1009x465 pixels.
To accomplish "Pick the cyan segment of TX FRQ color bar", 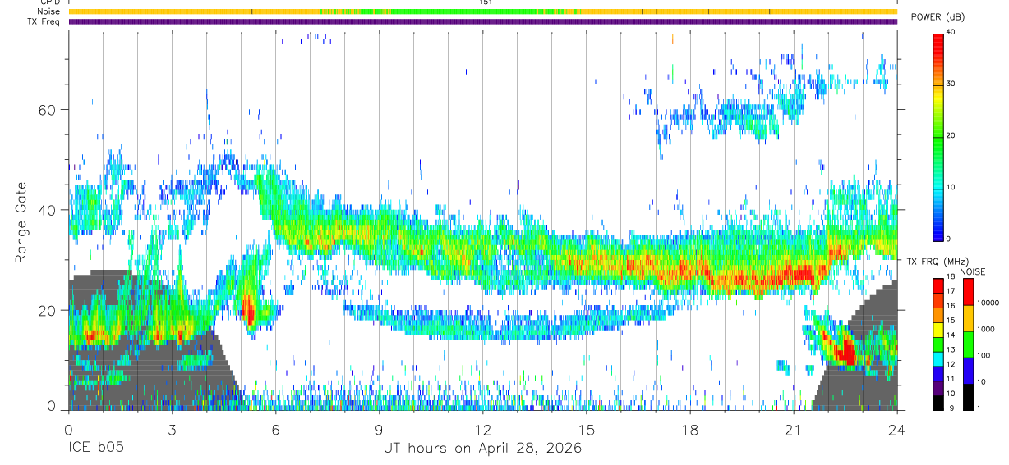I will tap(938, 358).
